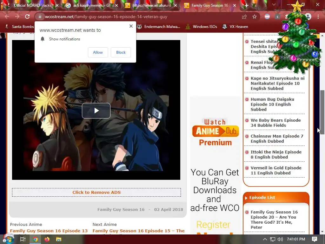Go back to previous page
The height and width of the screenshot is (244, 325).
[x=7, y=17]
